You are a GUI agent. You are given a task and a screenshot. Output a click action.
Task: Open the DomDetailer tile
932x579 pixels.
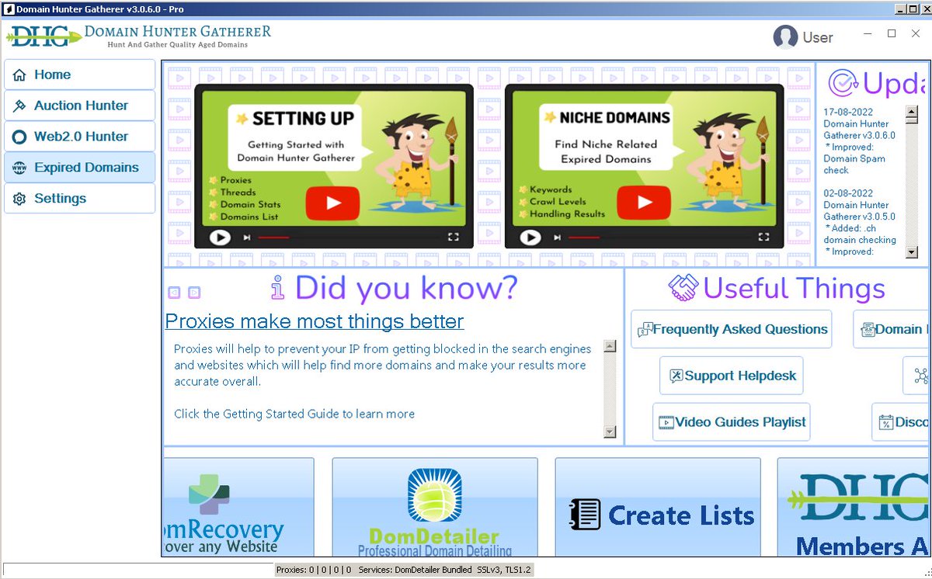tap(435, 507)
